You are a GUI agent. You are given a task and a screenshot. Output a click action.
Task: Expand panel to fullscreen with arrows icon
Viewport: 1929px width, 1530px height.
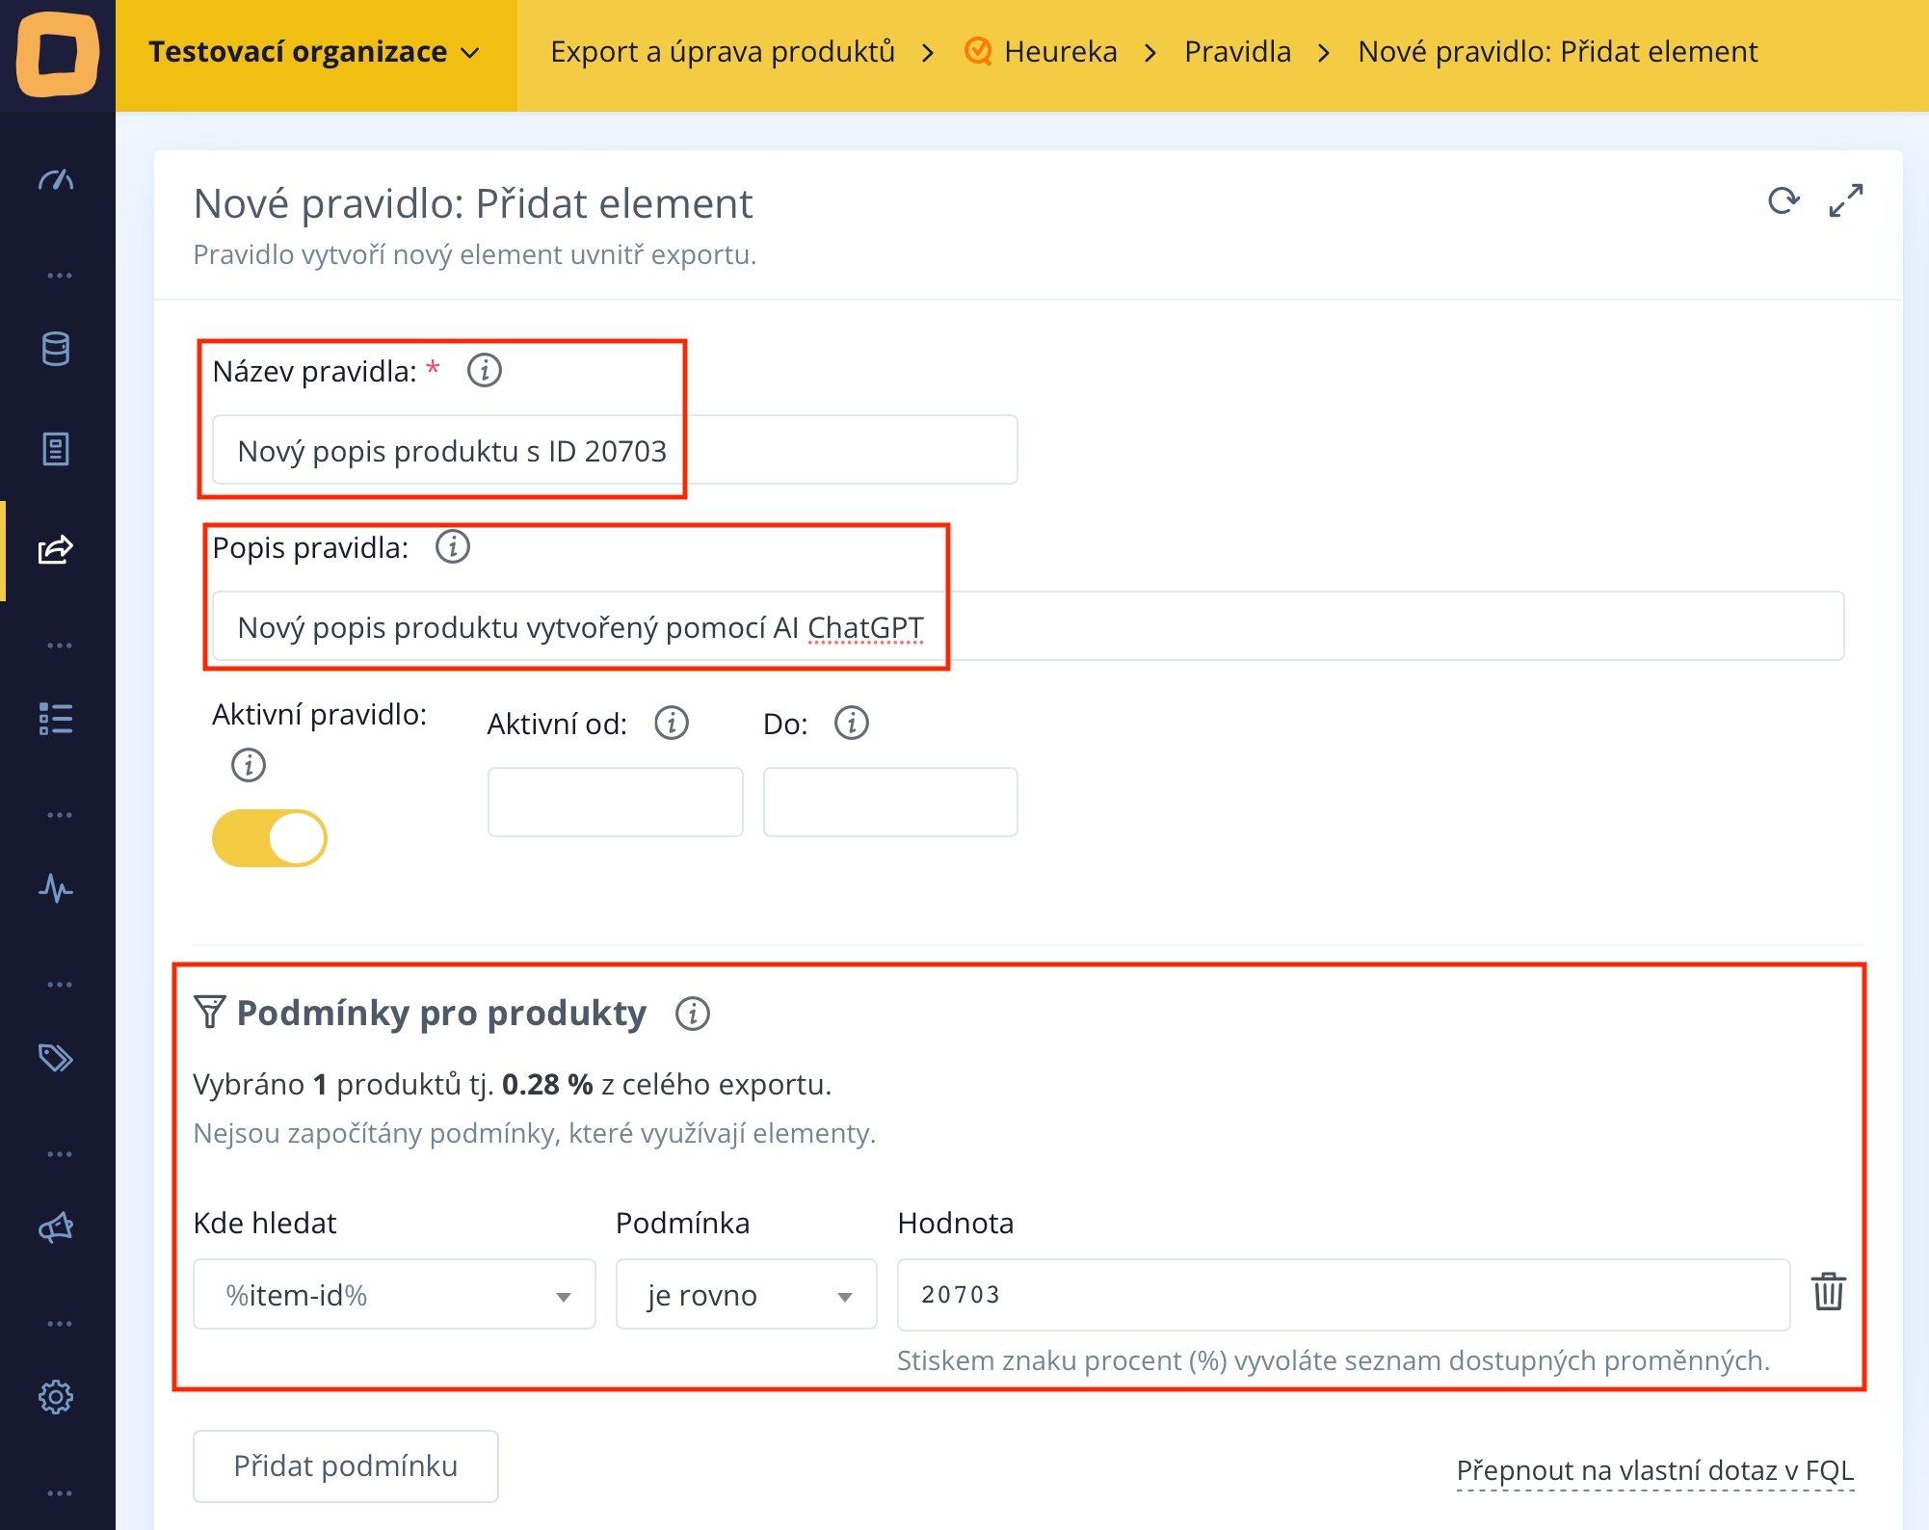[1845, 200]
